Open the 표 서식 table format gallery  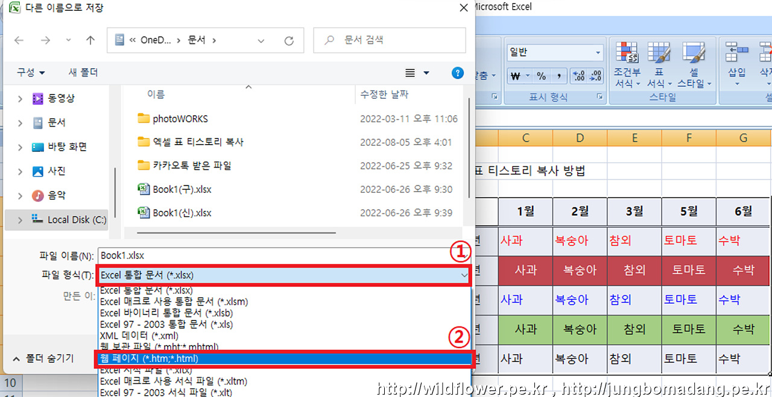[x=659, y=65]
